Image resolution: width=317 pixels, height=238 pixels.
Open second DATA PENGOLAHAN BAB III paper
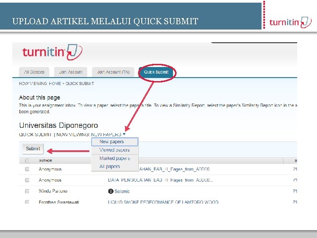click(x=160, y=180)
